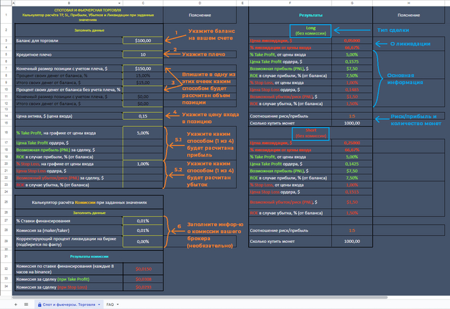Click the Take Profit percent cell 5,00%
This screenshot has width=450, height=309.
pos(143,133)
